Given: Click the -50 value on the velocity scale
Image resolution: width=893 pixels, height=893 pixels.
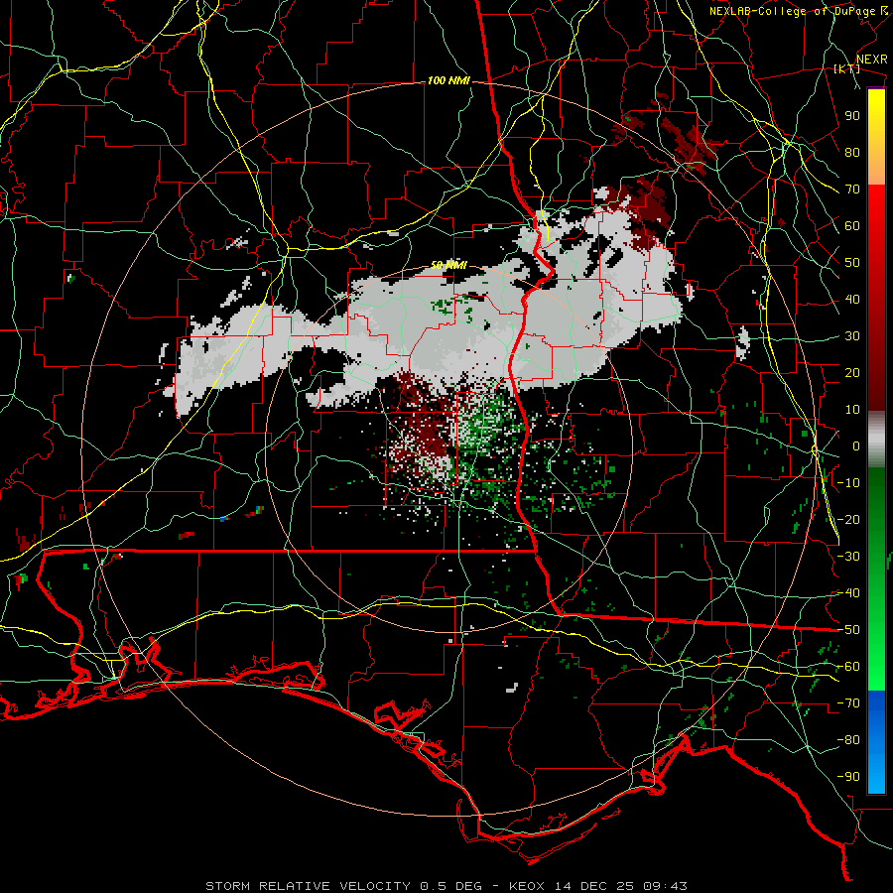Looking at the screenshot, I should [x=848, y=630].
